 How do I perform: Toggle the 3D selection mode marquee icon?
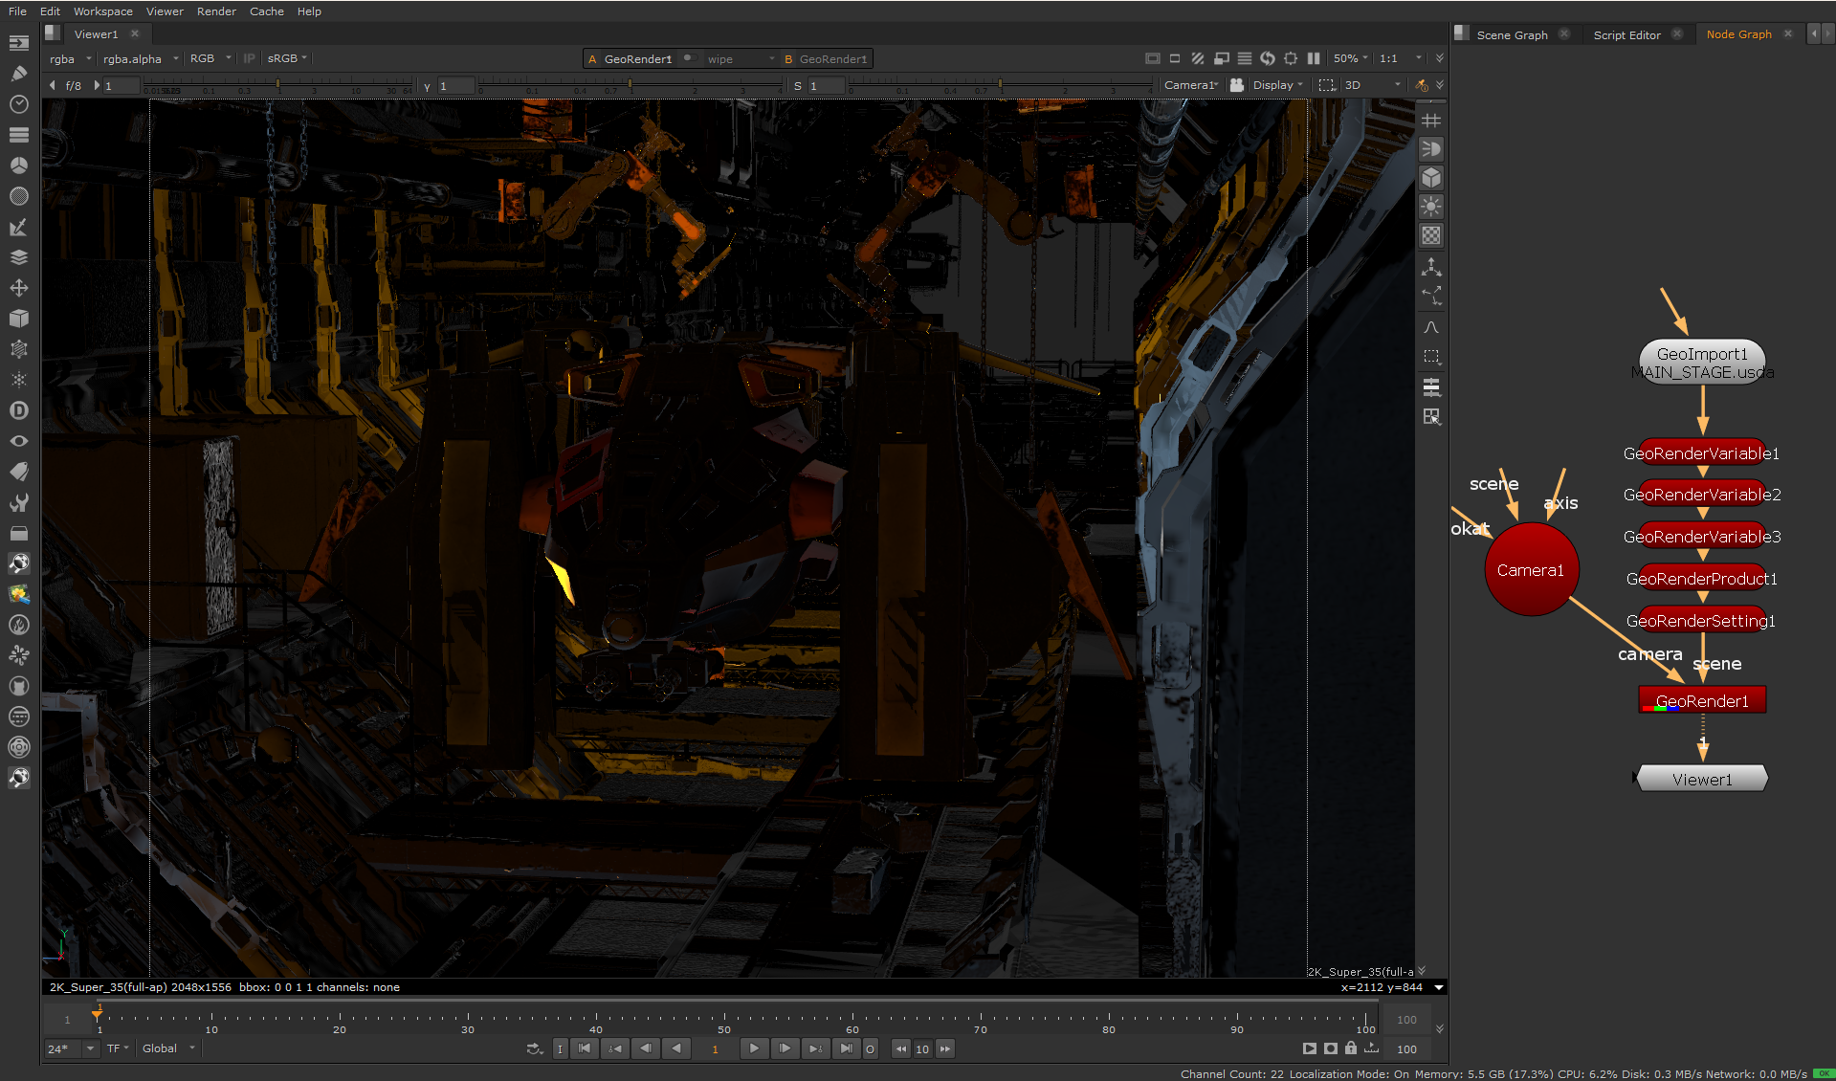point(1326,85)
